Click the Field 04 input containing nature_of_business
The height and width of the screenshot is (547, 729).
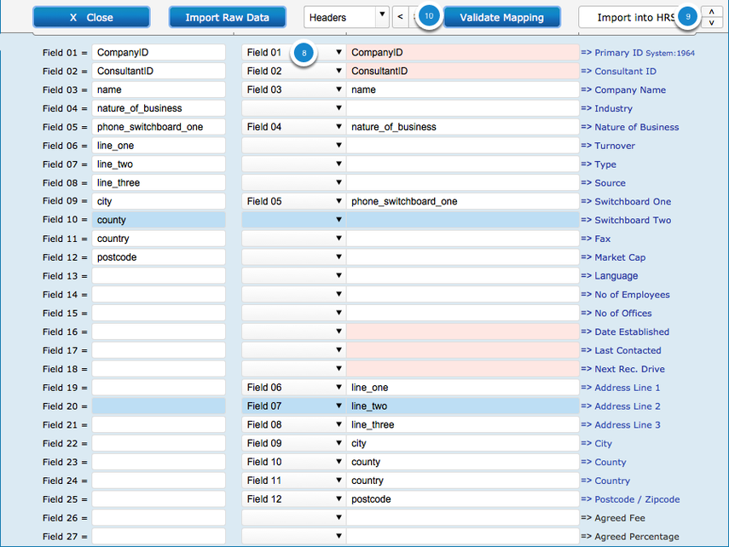[159, 108]
